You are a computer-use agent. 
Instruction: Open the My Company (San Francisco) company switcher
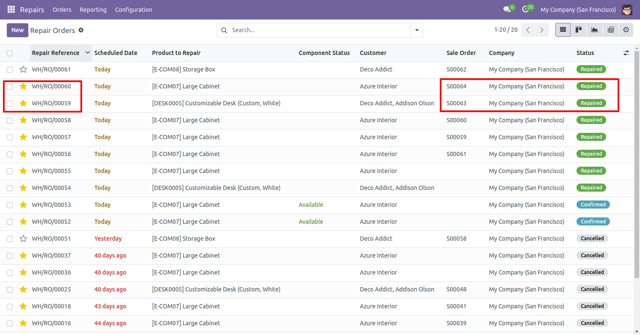coord(578,9)
